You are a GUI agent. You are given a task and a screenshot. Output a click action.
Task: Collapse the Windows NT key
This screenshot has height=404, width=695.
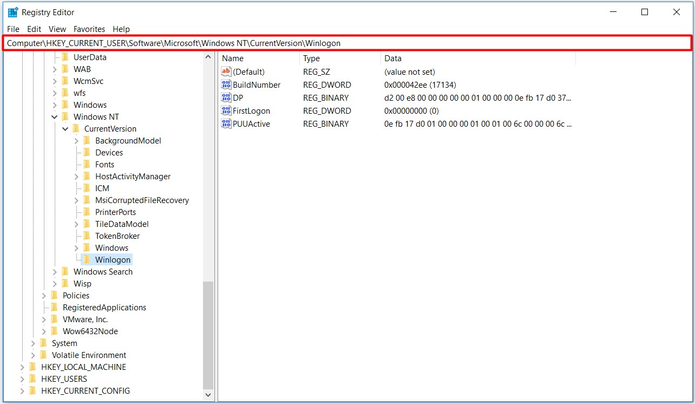[x=55, y=116]
